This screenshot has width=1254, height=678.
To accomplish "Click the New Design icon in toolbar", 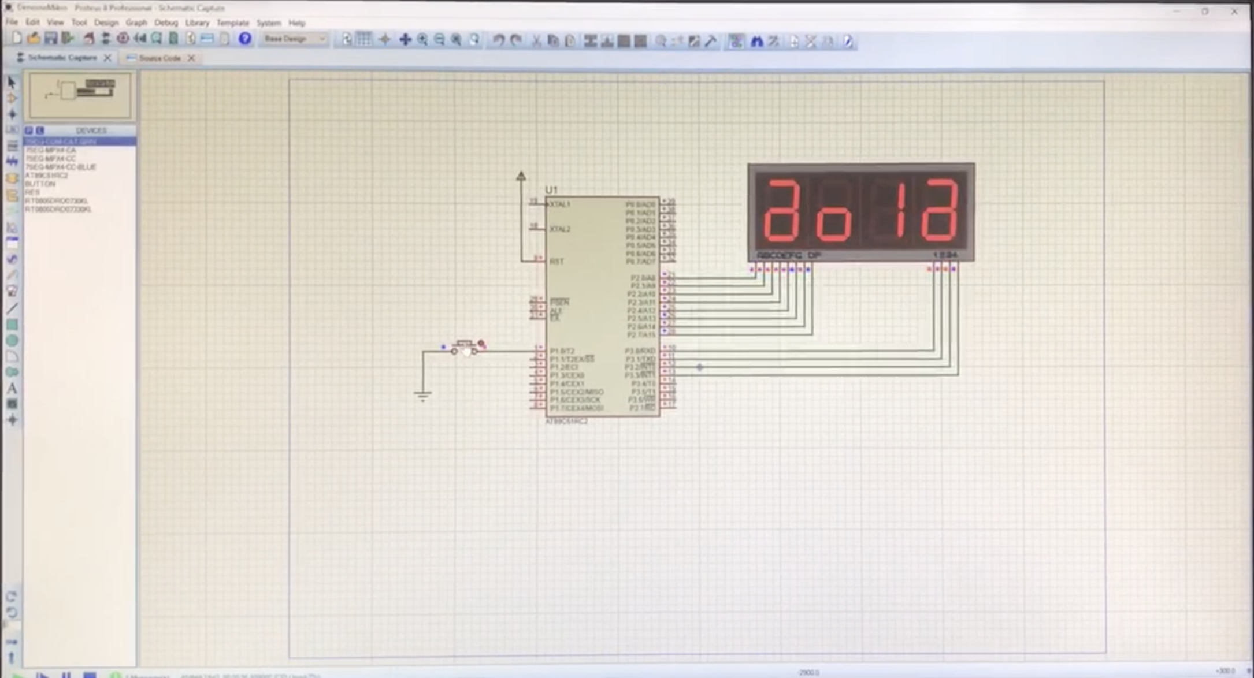I will click(16, 39).
